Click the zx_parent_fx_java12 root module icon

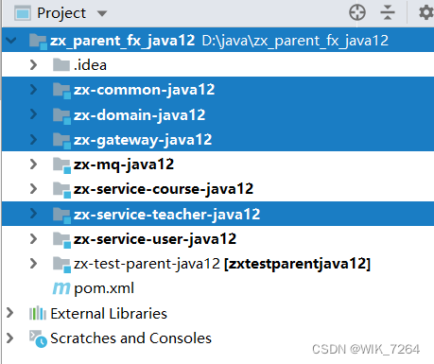coord(38,42)
